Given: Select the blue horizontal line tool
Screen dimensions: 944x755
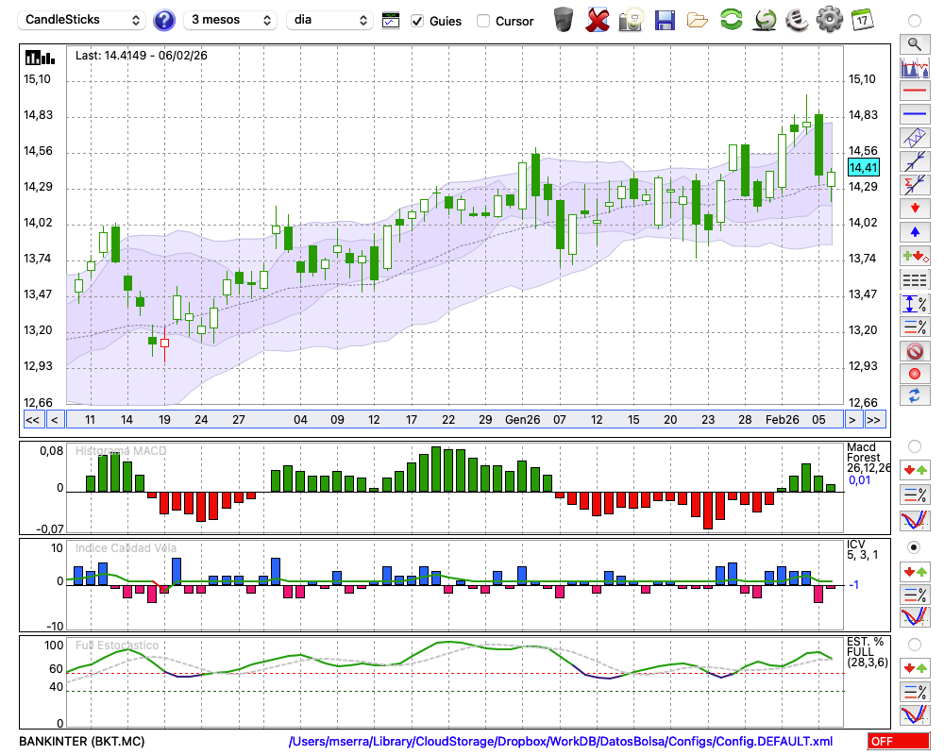Looking at the screenshot, I should [x=915, y=114].
